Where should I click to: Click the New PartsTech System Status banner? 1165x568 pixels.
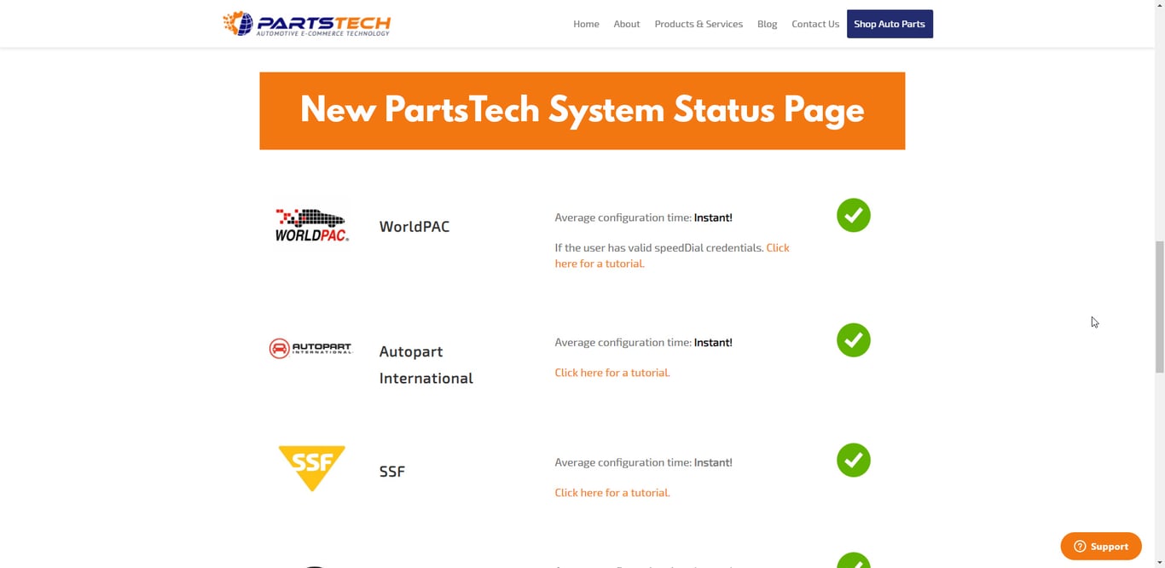pyautogui.click(x=582, y=111)
